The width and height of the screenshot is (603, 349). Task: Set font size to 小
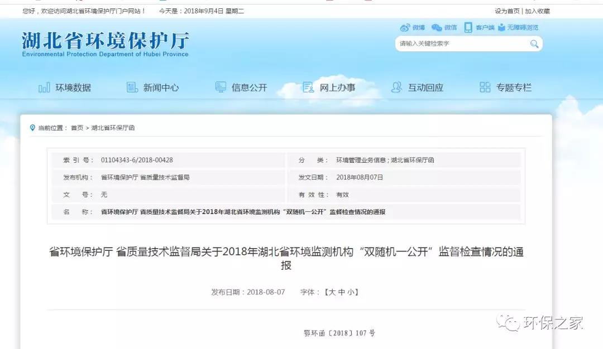(352, 292)
